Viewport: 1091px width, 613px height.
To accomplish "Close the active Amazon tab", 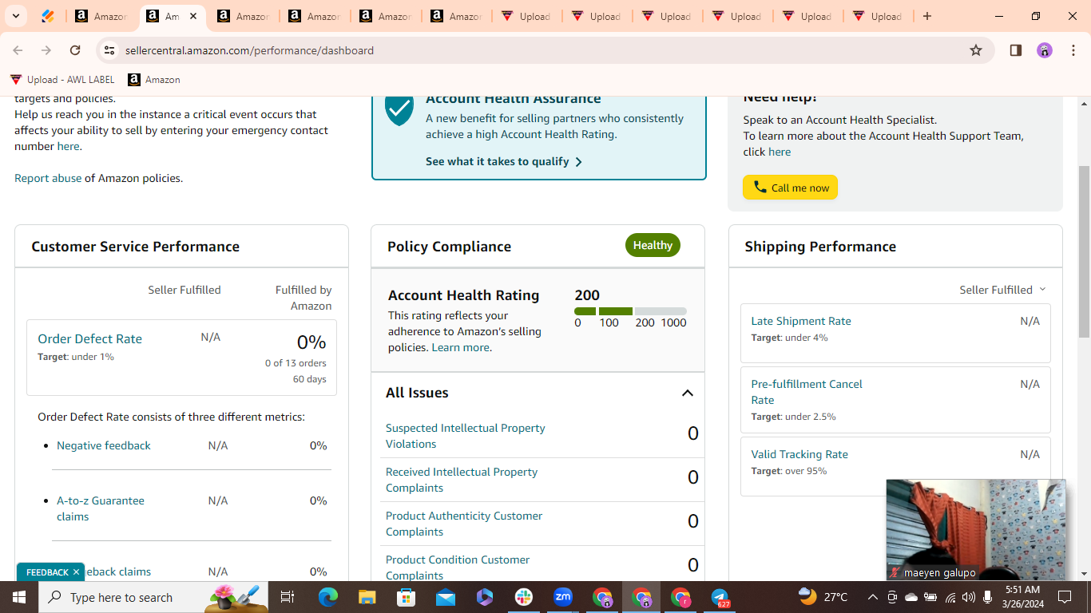I will click(193, 16).
